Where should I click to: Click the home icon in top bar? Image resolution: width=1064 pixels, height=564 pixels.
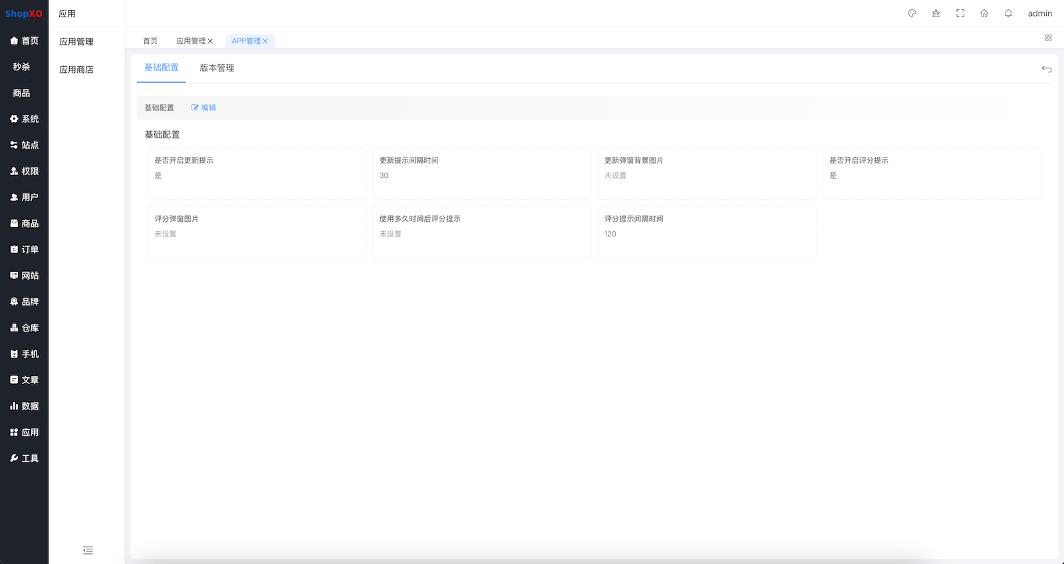point(984,13)
